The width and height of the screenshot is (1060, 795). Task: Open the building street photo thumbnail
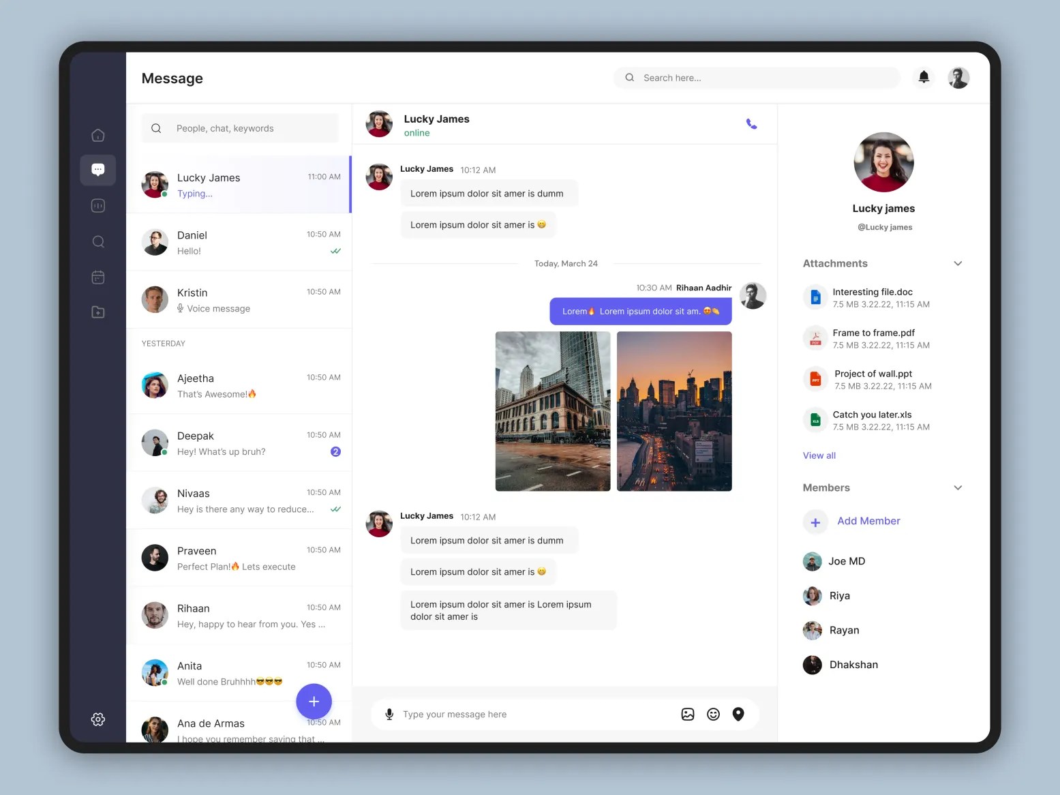553,411
